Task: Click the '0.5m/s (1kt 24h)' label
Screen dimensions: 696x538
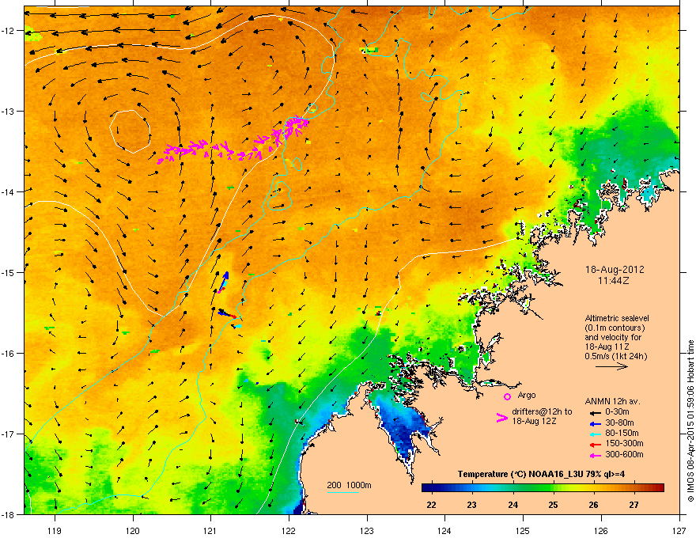Action: tap(615, 356)
